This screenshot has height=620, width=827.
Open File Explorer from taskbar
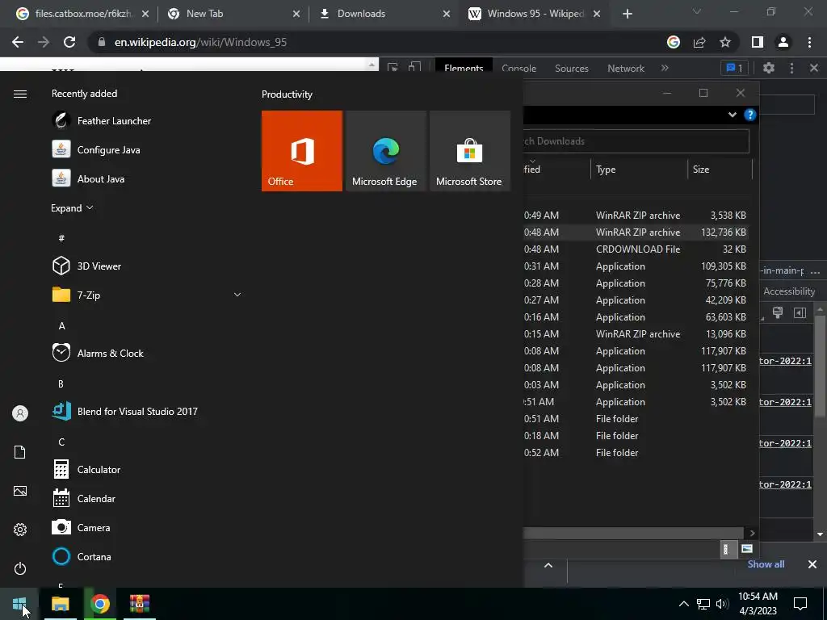point(60,604)
